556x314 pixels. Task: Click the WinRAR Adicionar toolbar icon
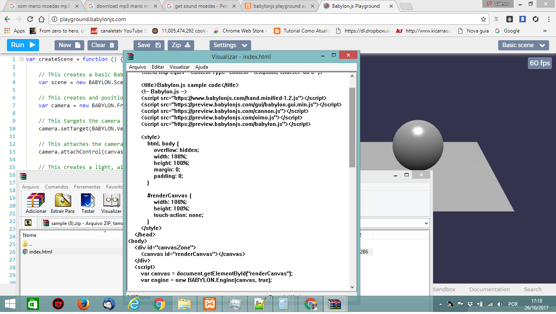pos(36,203)
